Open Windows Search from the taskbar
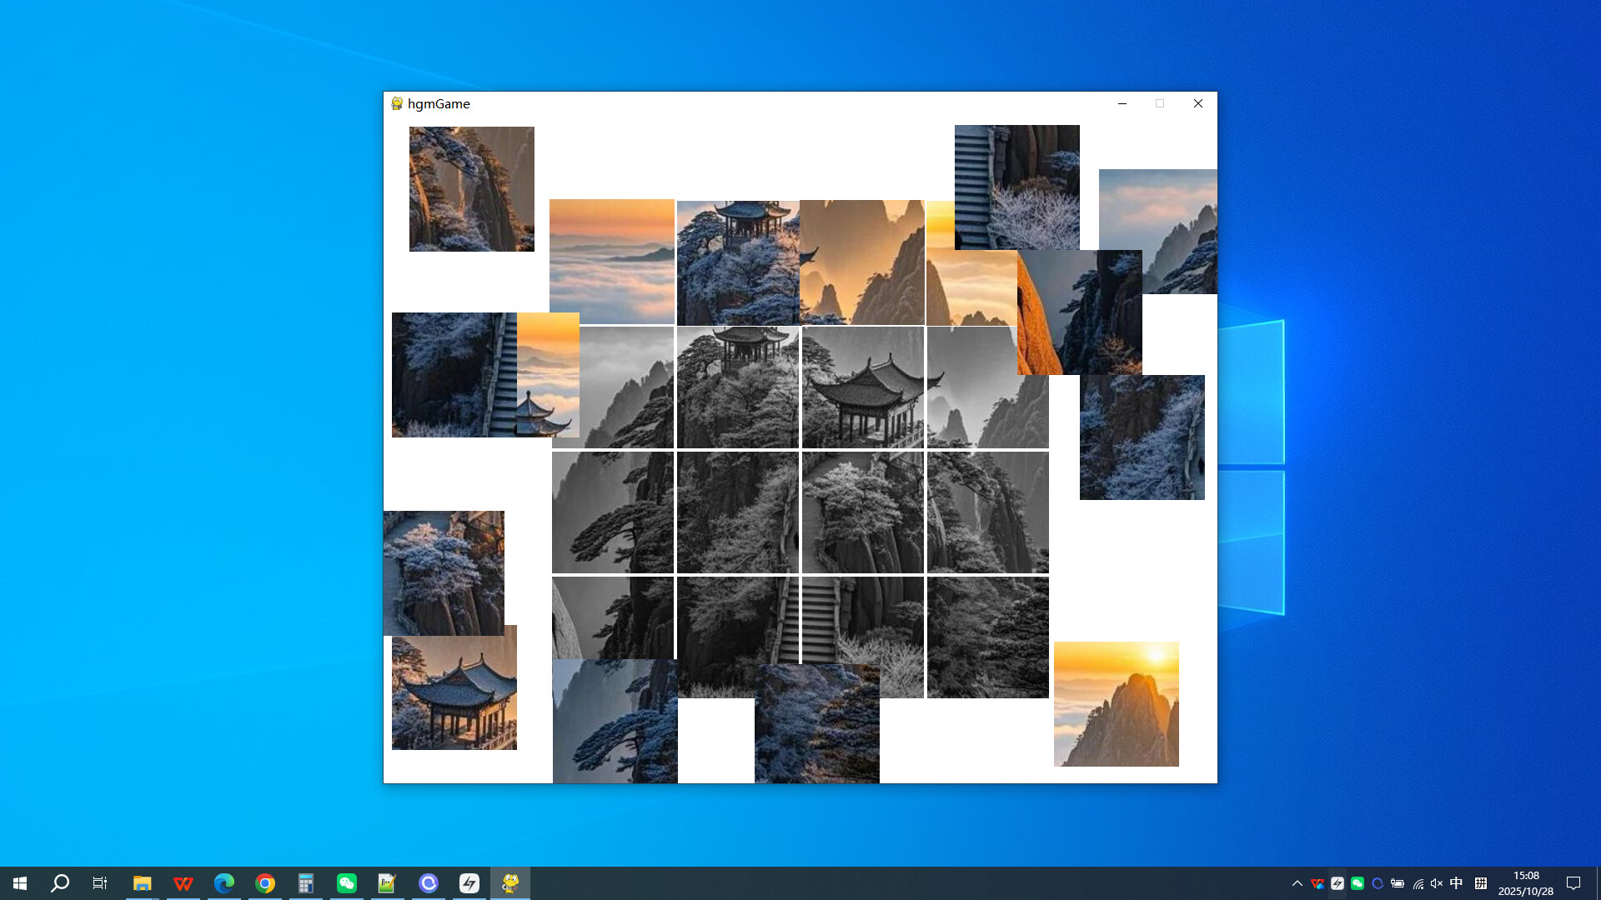The width and height of the screenshot is (1601, 900). point(59,882)
